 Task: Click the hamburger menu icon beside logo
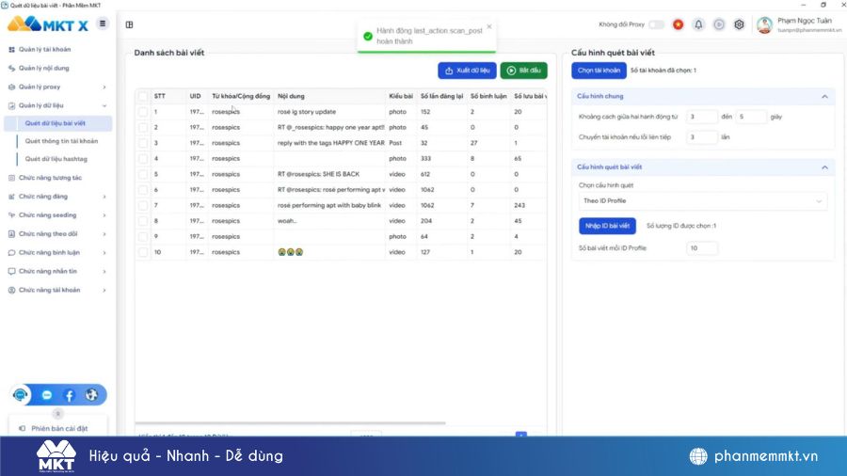(103, 24)
